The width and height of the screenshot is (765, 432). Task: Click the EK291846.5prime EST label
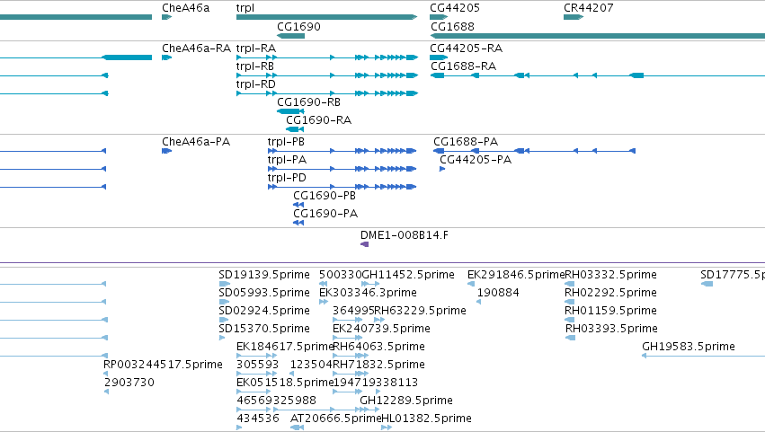[516, 275]
